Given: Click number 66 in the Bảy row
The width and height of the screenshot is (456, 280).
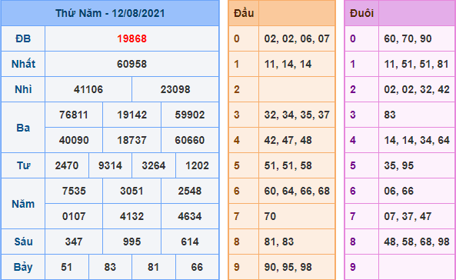Looking at the screenshot, I should tap(197, 267).
